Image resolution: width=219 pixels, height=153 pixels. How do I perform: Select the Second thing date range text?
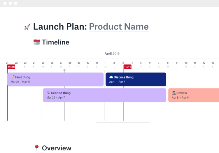tap(56, 97)
